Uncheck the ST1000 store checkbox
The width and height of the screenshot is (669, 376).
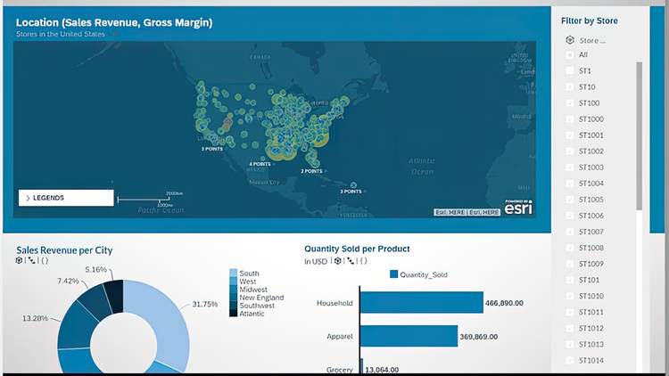click(570, 119)
